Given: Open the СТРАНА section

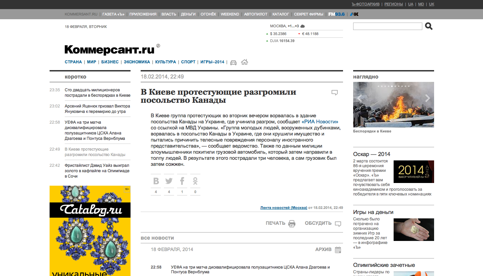Looking at the screenshot, I should click(73, 62).
